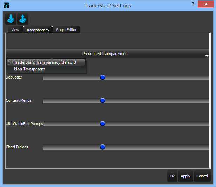Click the Predefined Transparencies dropdown arrow
The image size is (216, 187).
(207, 56)
